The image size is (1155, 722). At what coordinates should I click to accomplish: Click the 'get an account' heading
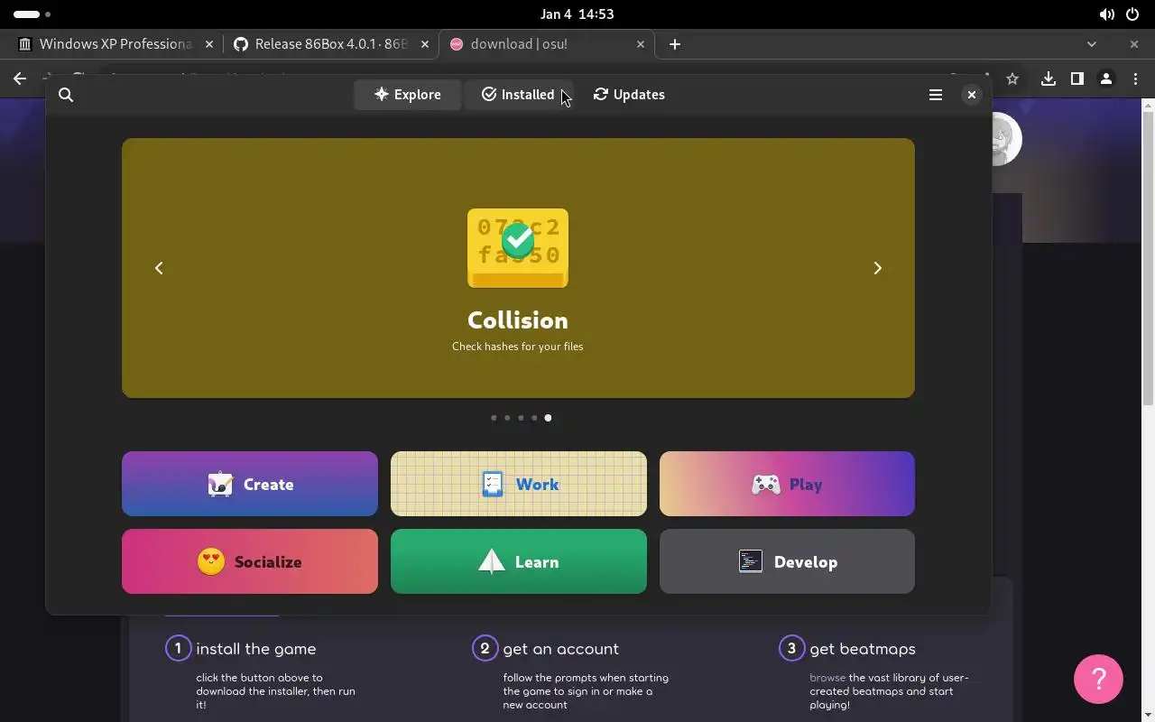(x=560, y=649)
